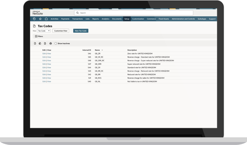Open the Activities menu
The image size is (247, 145).
tap(55, 19)
